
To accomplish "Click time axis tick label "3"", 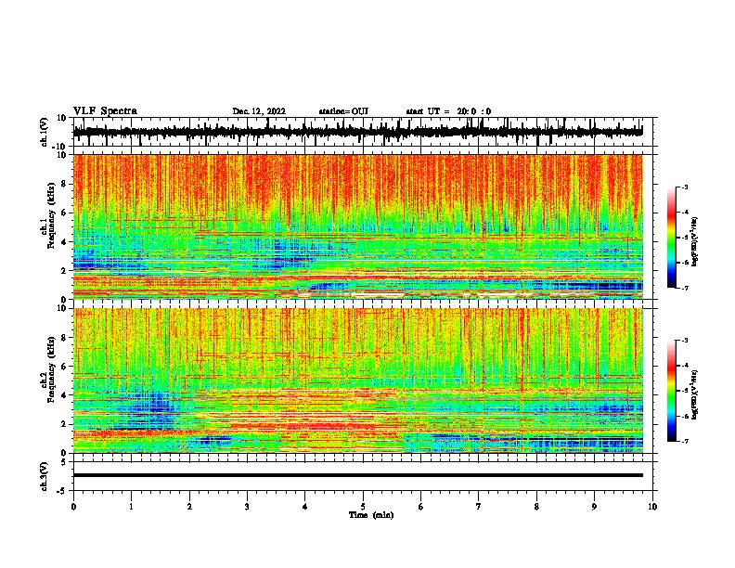I will (x=247, y=507).
